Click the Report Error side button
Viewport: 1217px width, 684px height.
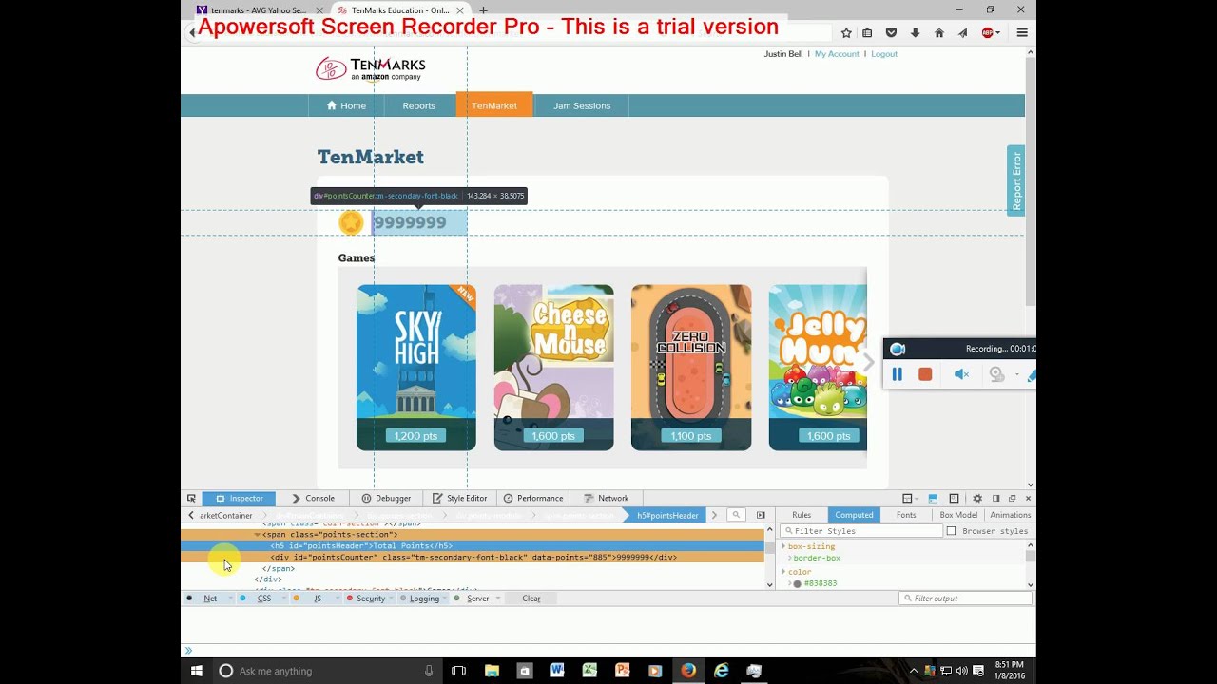point(1015,180)
